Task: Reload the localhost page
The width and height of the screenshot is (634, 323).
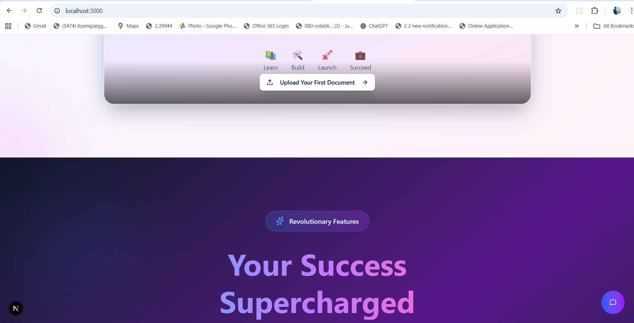Action: pyautogui.click(x=39, y=11)
